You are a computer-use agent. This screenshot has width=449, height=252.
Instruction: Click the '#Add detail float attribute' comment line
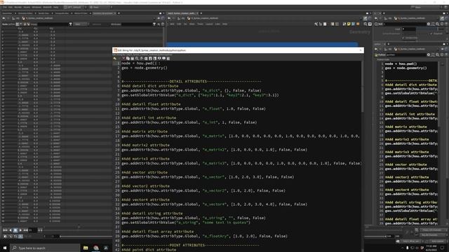pyautogui.click(x=151, y=104)
